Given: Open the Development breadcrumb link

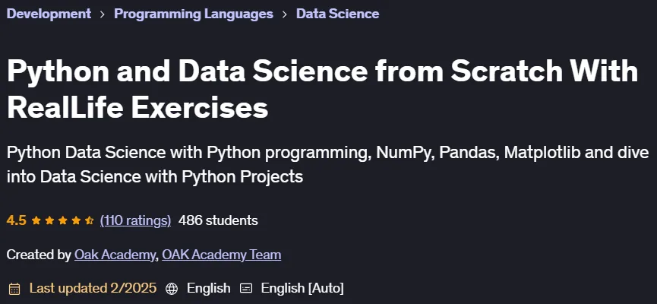Looking at the screenshot, I should click(49, 14).
